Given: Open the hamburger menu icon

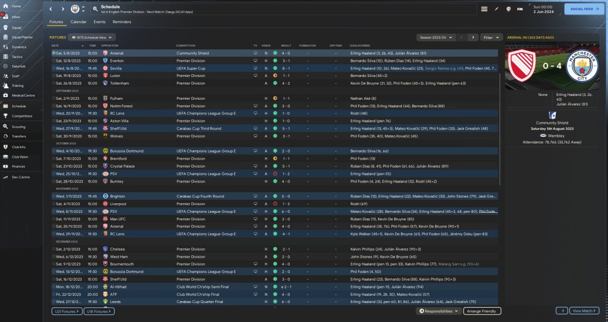Looking at the screenshot, I should pyautogui.click(x=484, y=9).
